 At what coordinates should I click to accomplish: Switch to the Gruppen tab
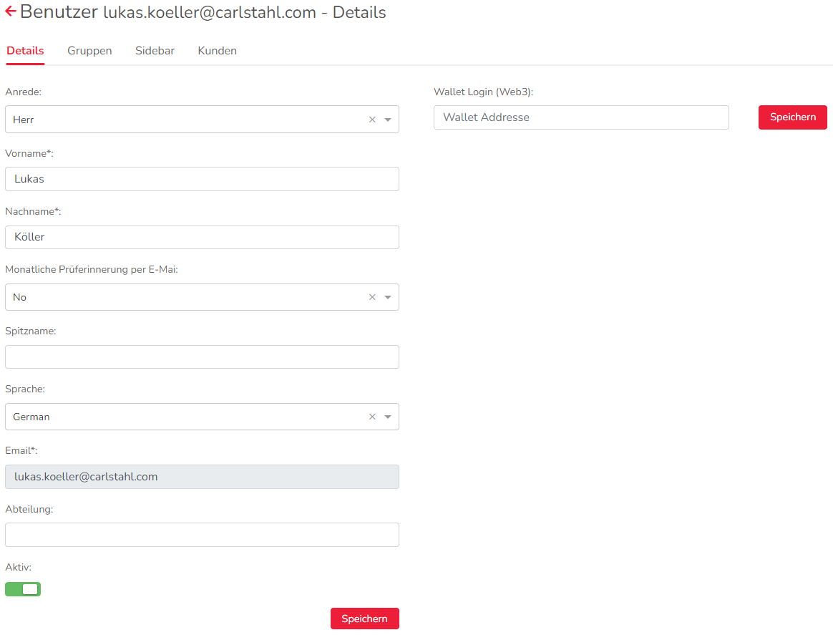pyautogui.click(x=89, y=51)
